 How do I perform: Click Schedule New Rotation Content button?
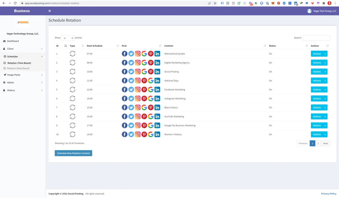pyautogui.click(x=73, y=153)
